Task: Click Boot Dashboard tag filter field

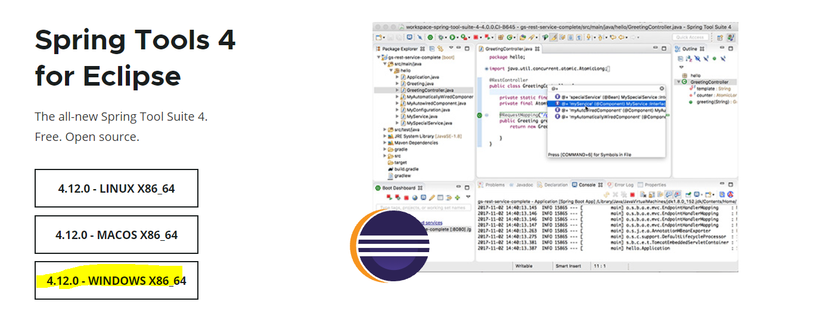Action: point(423,208)
